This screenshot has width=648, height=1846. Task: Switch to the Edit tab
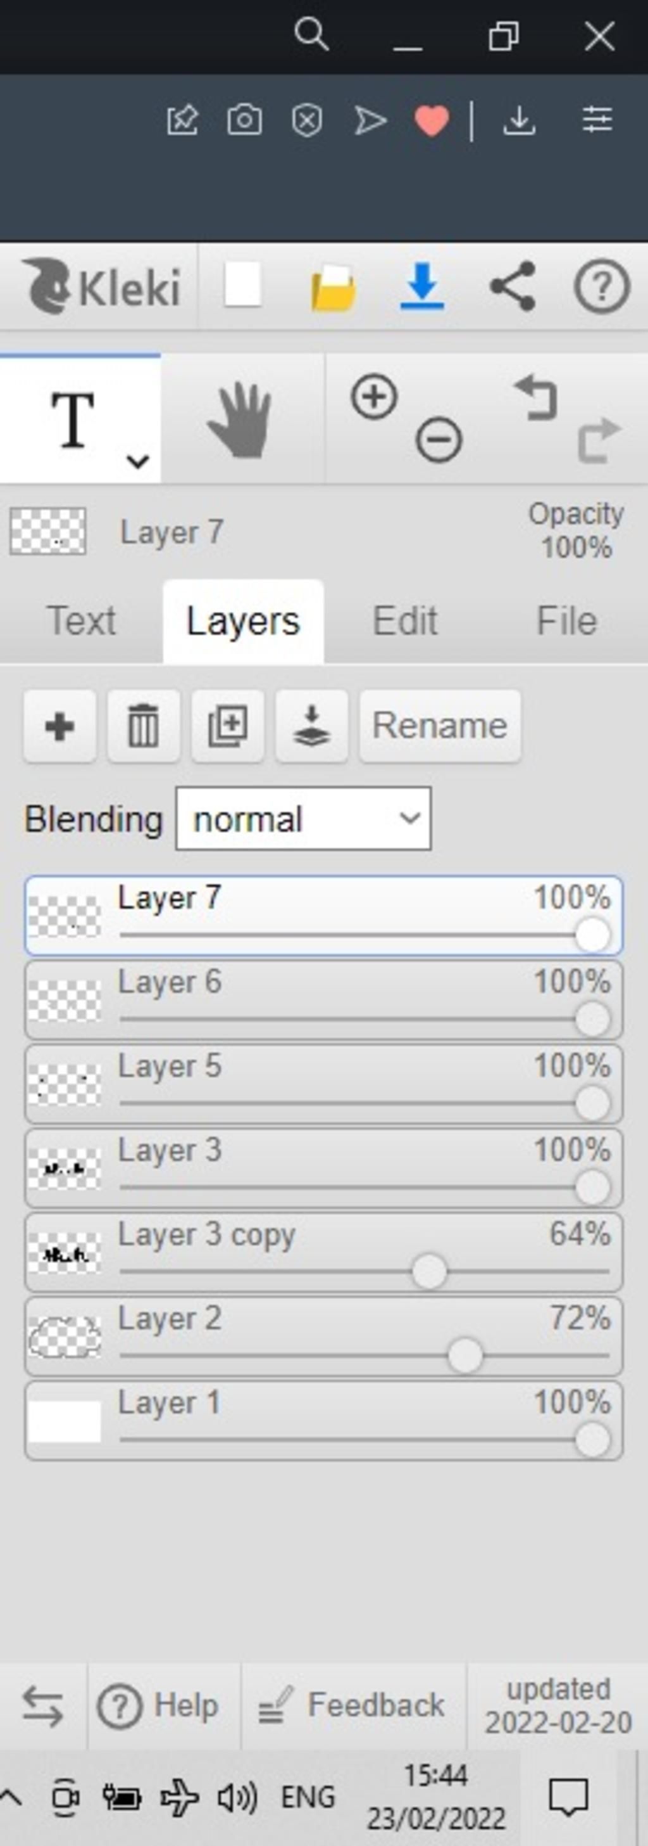click(405, 620)
